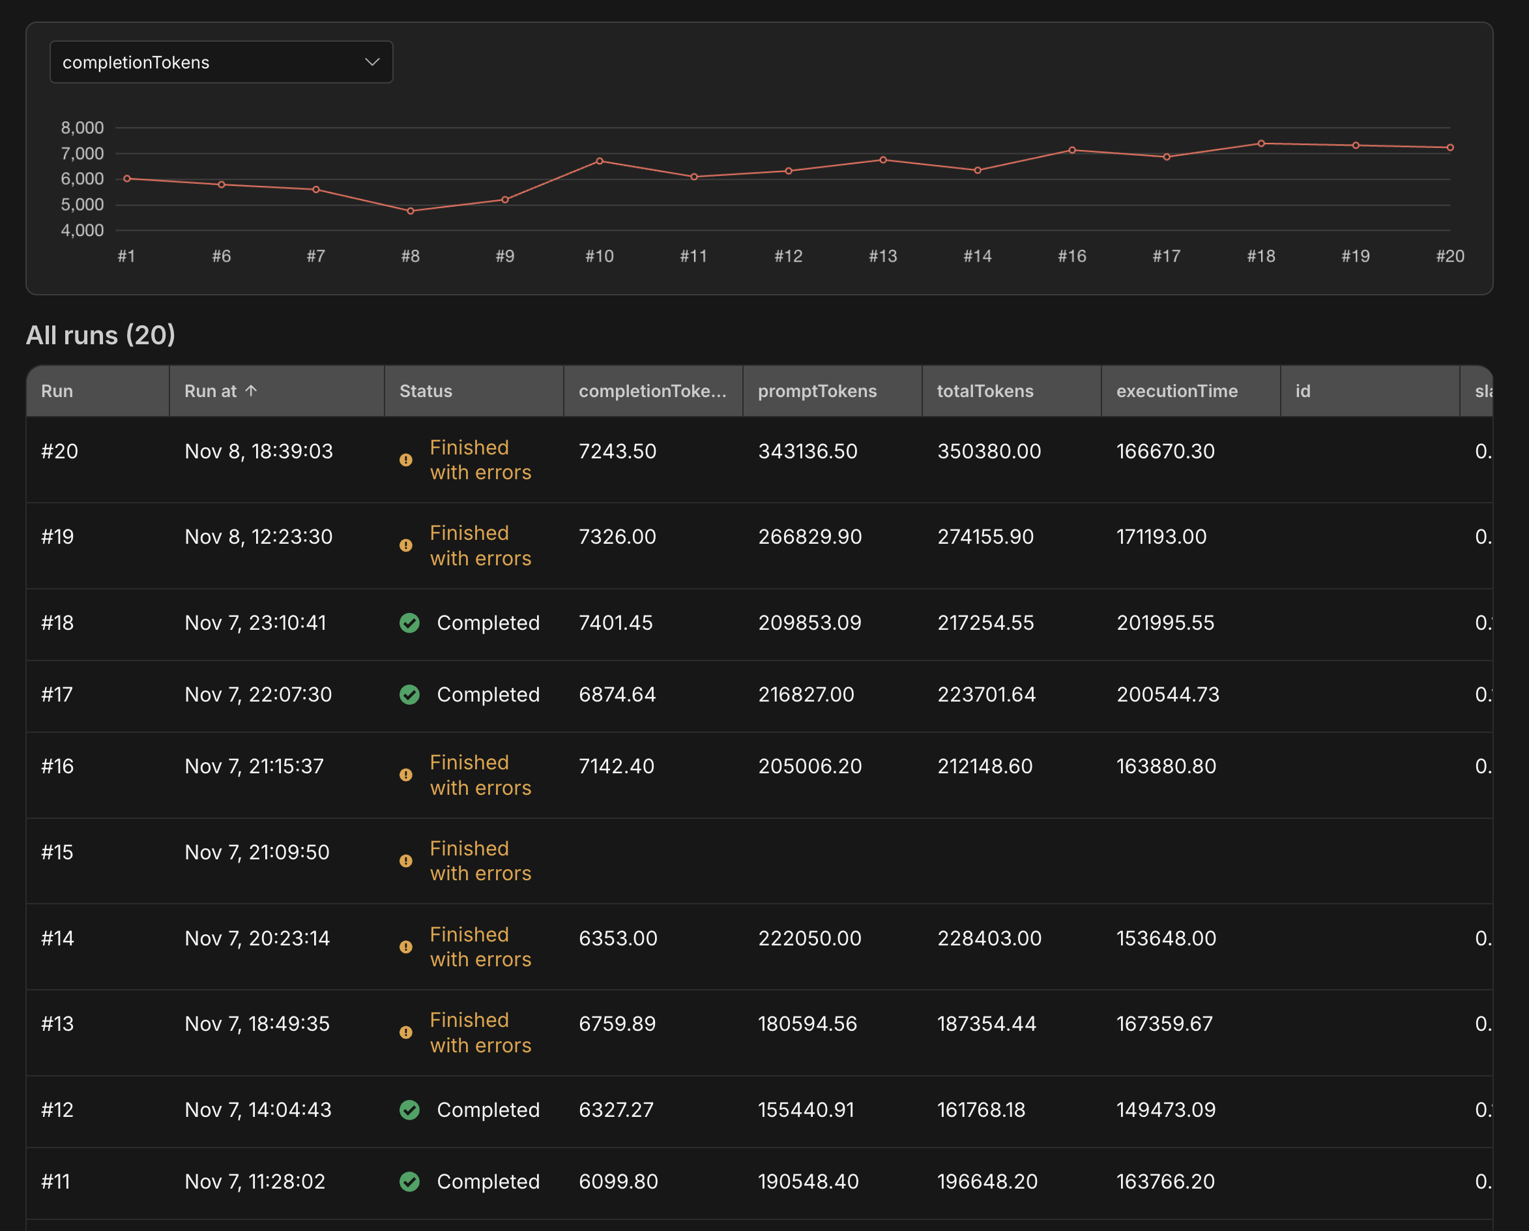1529x1231 pixels.
Task: Sort by the Run column header
Action: pos(57,391)
